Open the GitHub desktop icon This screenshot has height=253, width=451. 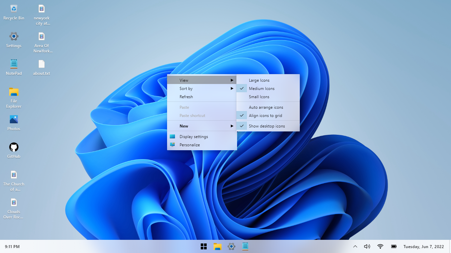point(14,150)
